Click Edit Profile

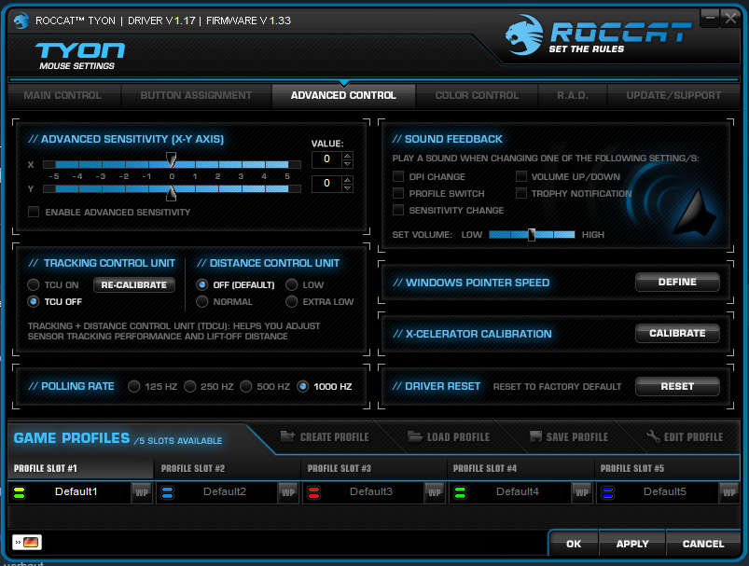(x=685, y=436)
